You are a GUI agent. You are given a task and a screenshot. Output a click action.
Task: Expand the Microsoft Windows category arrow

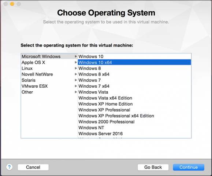pos(76,56)
